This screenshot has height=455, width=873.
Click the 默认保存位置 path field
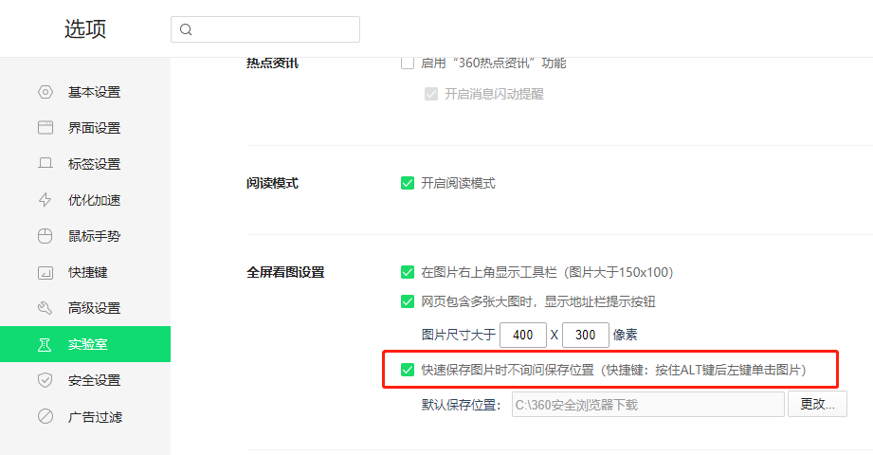pyautogui.click(x=648, y=405)
